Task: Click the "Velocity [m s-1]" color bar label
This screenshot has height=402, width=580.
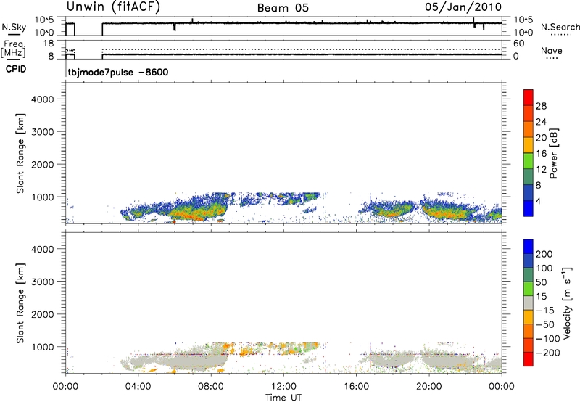Action: (566, 303)
